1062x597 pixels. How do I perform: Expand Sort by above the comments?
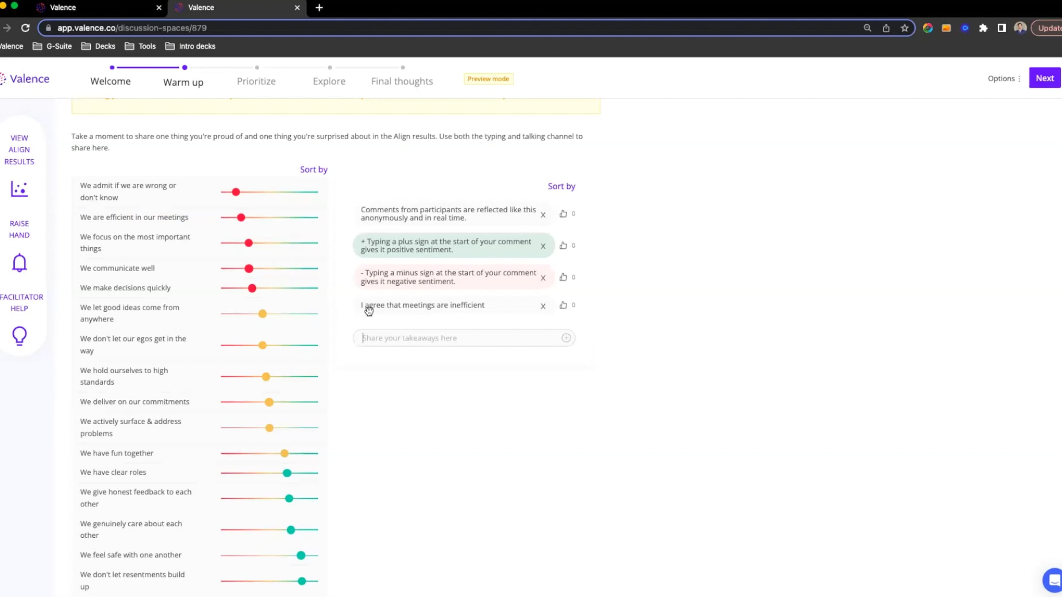[x=562, y=186]
